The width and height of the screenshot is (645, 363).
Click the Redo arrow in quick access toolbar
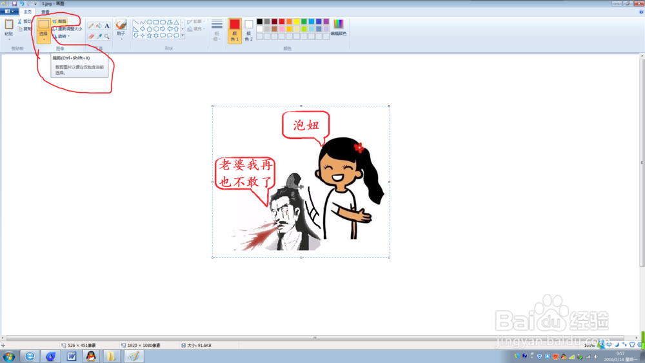29,3
